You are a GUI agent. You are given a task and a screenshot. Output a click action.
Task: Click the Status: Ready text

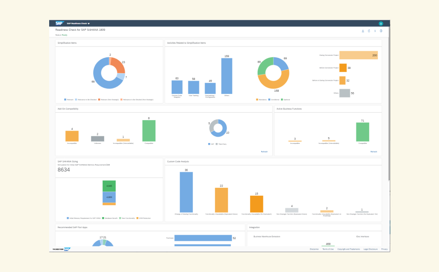(x=61, y=35)
